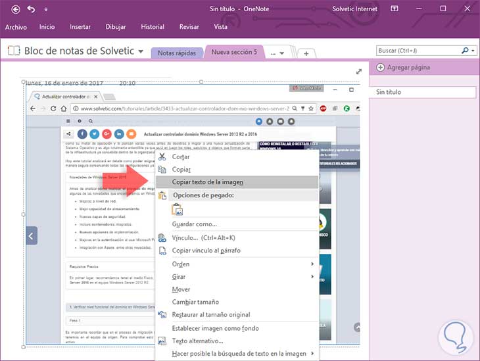Click the paste clipboard icon beside Opciones de pegado
This screenshot has height=361, width=480.
click(162, 195)
